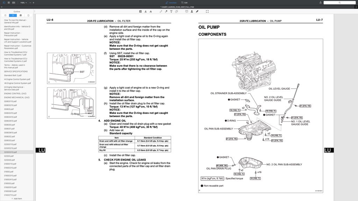
Task: Open the Text annotation tool
Action: click(171, 12)
